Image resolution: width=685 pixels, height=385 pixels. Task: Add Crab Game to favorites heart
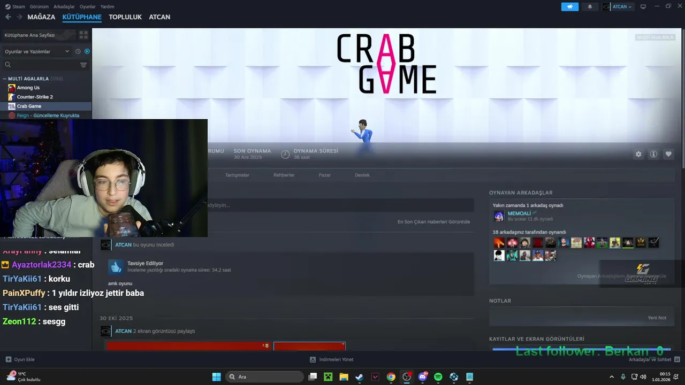[668, 154]
